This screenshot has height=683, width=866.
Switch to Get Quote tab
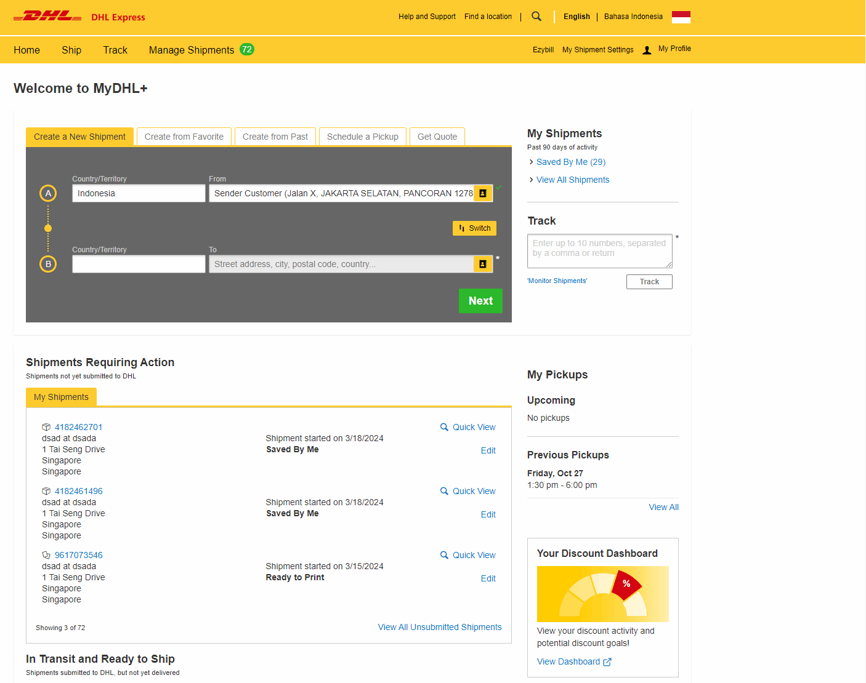[x=437, y=137]
